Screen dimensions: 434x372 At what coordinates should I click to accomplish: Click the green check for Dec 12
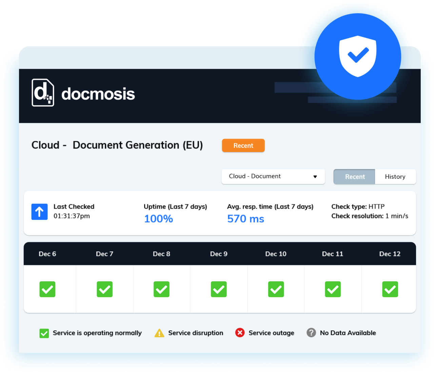[x=390, y=289]
